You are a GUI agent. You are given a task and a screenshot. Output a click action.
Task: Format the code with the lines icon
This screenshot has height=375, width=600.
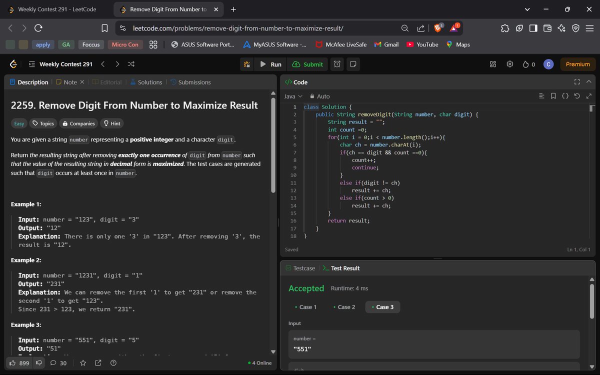click(x=541, y=96)
